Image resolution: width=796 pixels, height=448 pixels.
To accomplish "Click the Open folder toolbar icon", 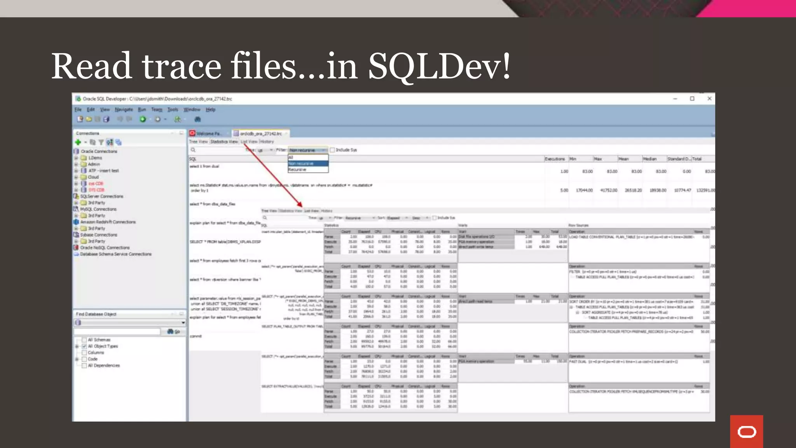I will 89,119.
